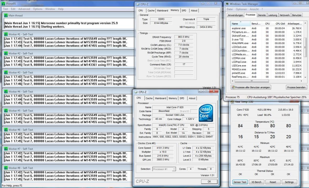309x188 pixels.
Task: Click the Worker #4 Self-Test window icon
Action: coord(6,92)
